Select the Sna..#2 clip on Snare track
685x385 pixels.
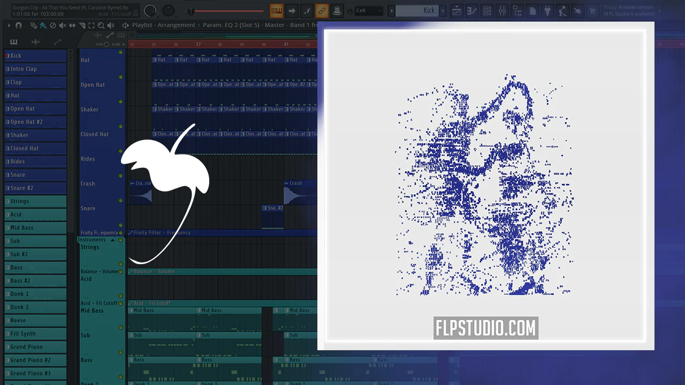tap(273, 217)
